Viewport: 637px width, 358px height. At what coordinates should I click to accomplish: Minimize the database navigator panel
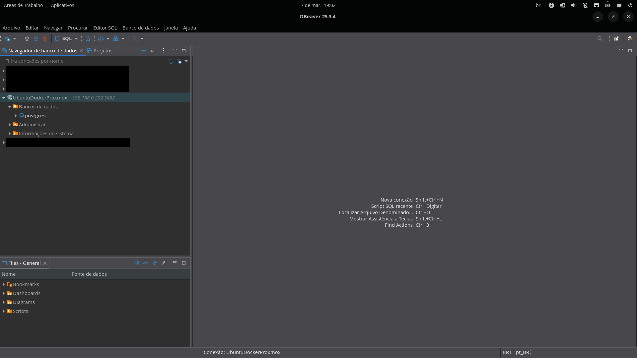pyautogui.click(x=175, y=50)
